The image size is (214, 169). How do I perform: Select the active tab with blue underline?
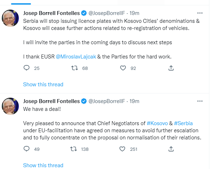[21, 3]
